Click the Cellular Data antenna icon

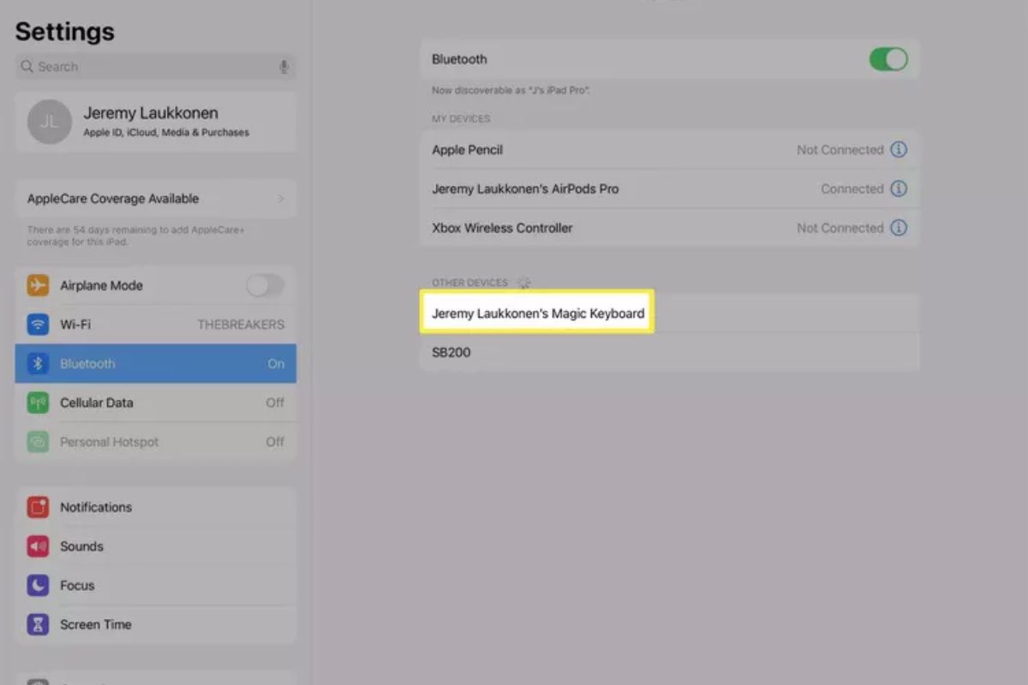(38, 402)
